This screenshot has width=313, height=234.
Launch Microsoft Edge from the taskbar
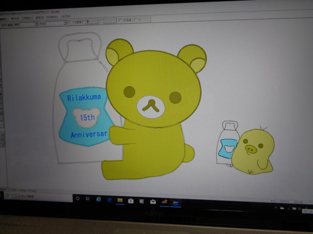tap(109, 200)
